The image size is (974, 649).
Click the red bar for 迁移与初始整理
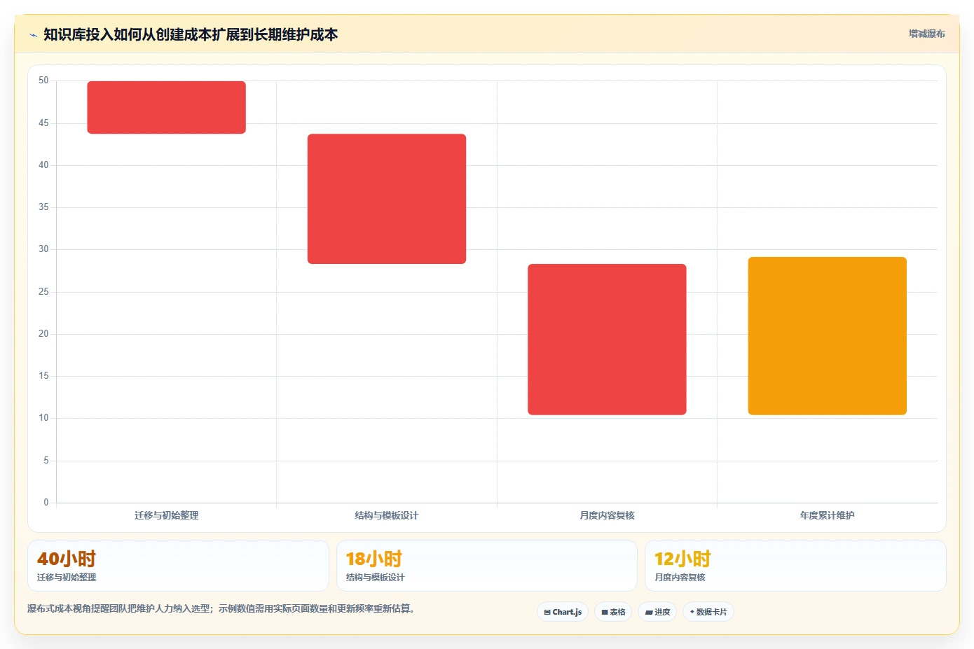pyautogui.click(x=166, y=107)
